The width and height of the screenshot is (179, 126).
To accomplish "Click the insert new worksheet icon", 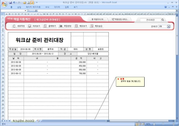I will (38, 121).
